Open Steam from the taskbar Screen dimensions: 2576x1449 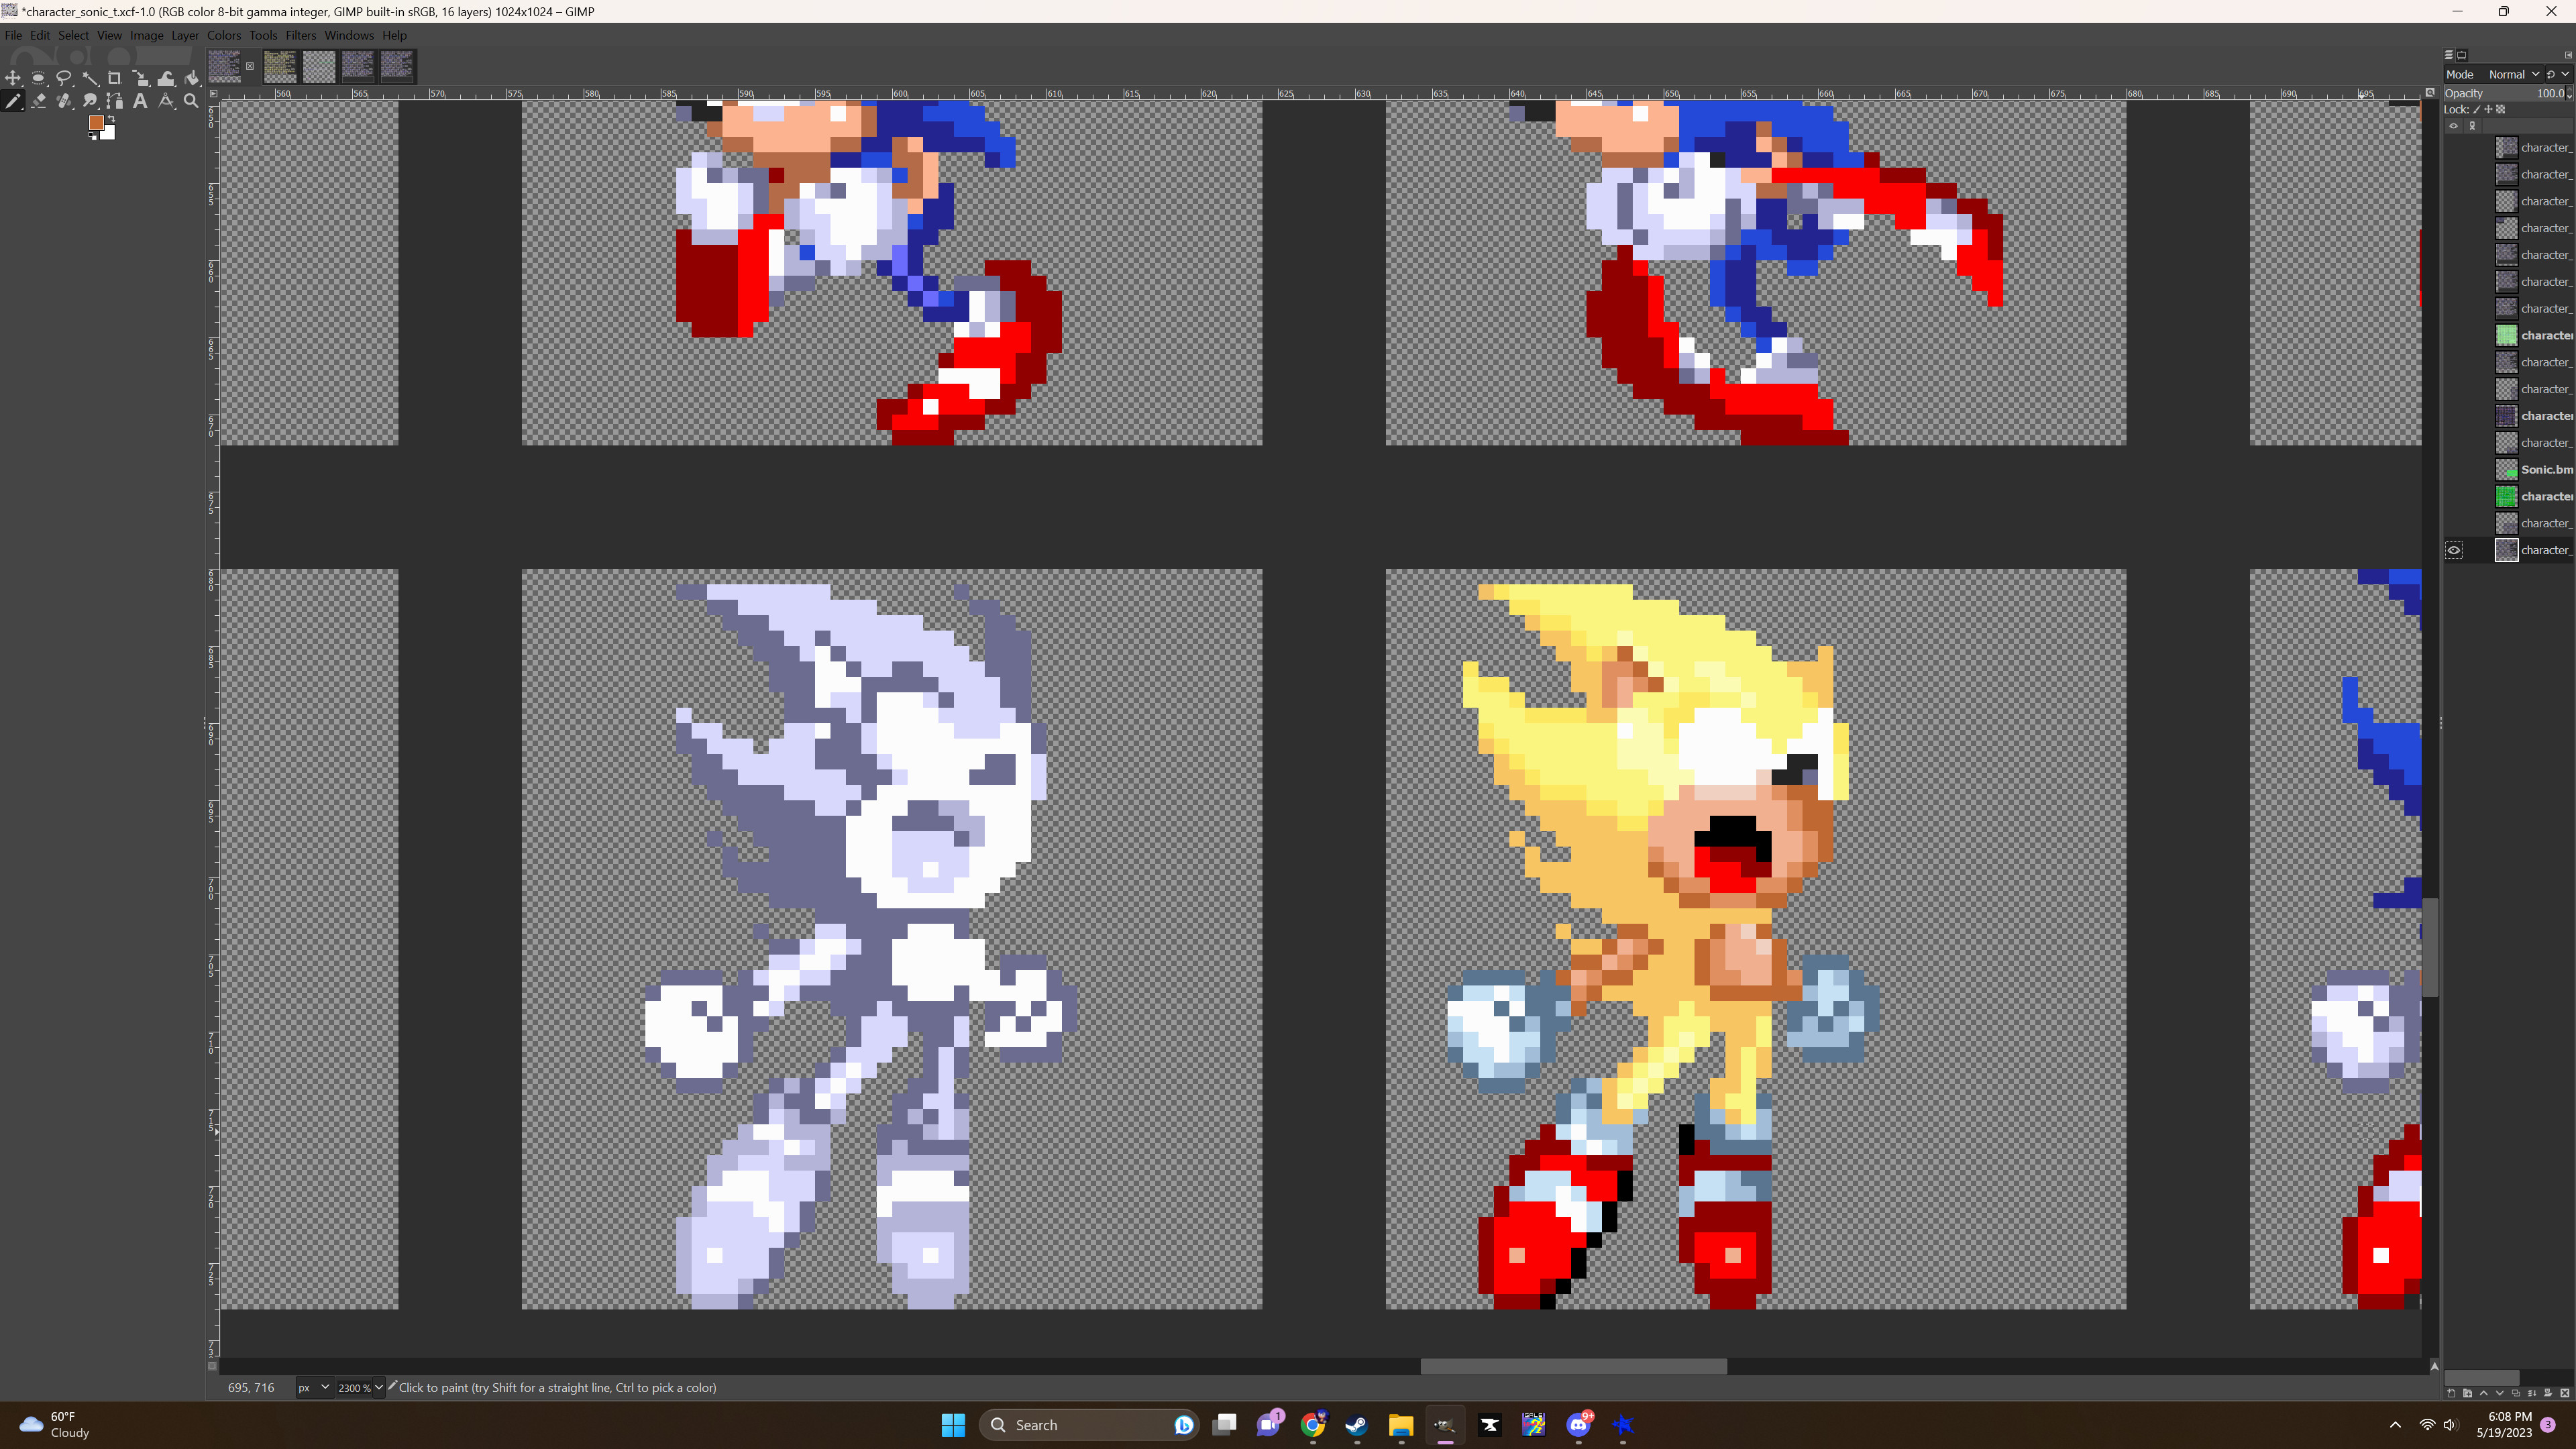tap(1356, 1425)
